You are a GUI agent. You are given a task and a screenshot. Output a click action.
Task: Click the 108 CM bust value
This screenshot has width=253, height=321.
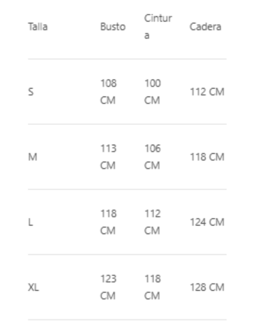pos(109,92)
